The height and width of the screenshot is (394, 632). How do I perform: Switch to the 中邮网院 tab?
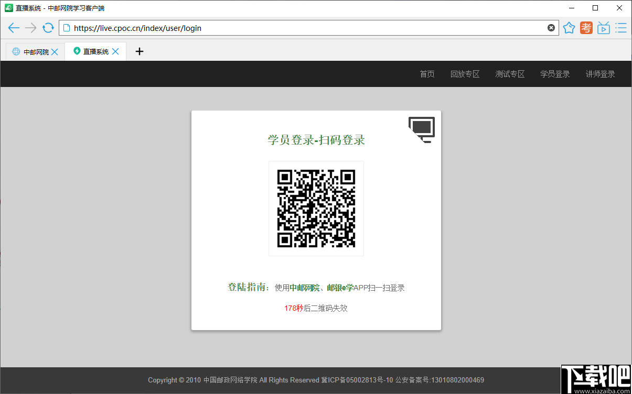35,52
